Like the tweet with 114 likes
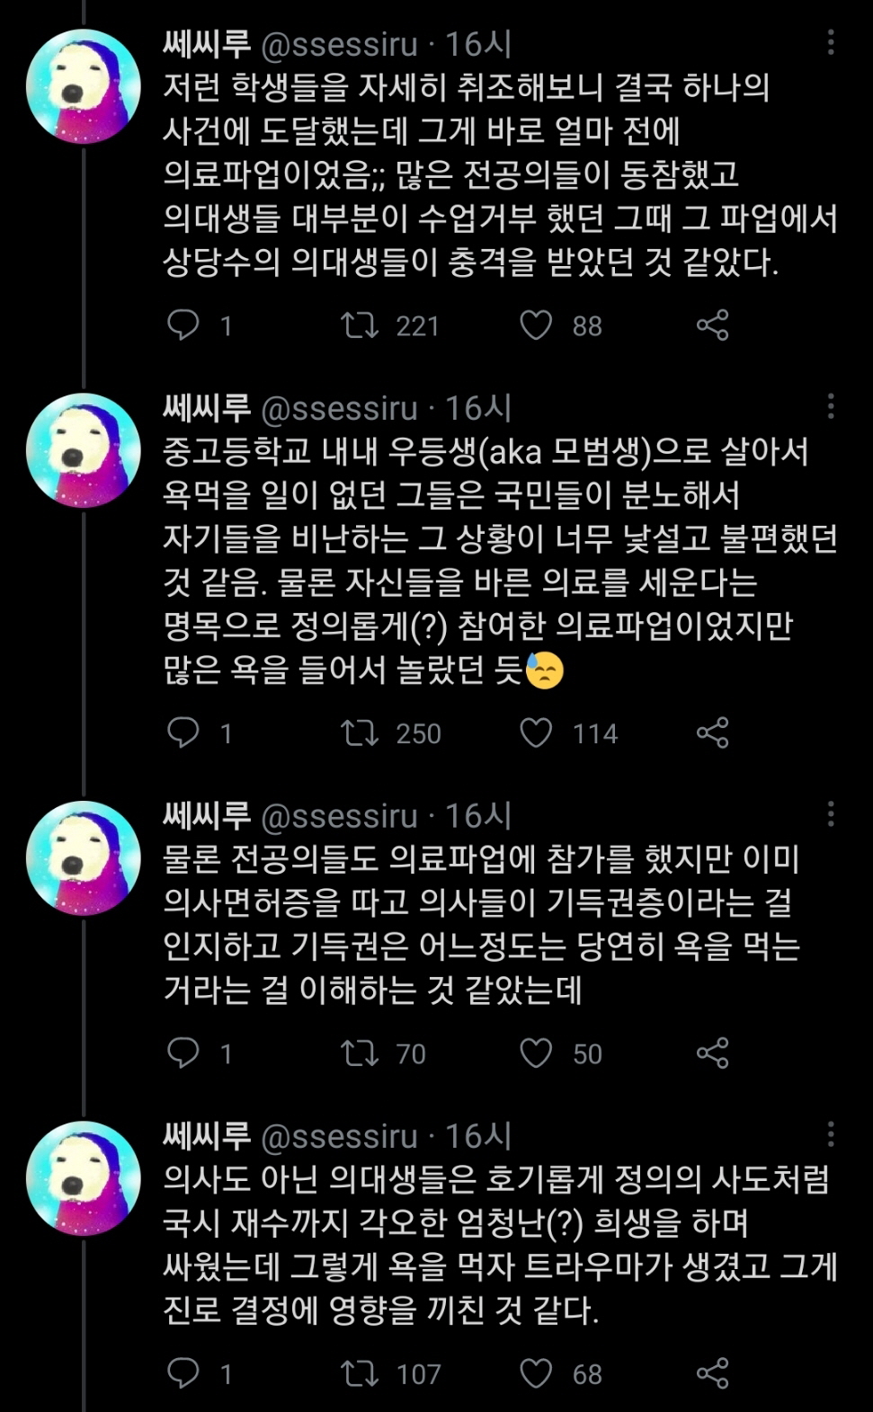Viewport: 873px width, 1412px height. pyautogui.click(x=536, y=733)
